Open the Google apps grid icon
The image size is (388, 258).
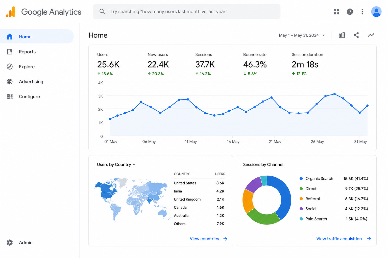click(x=336, y=12)
